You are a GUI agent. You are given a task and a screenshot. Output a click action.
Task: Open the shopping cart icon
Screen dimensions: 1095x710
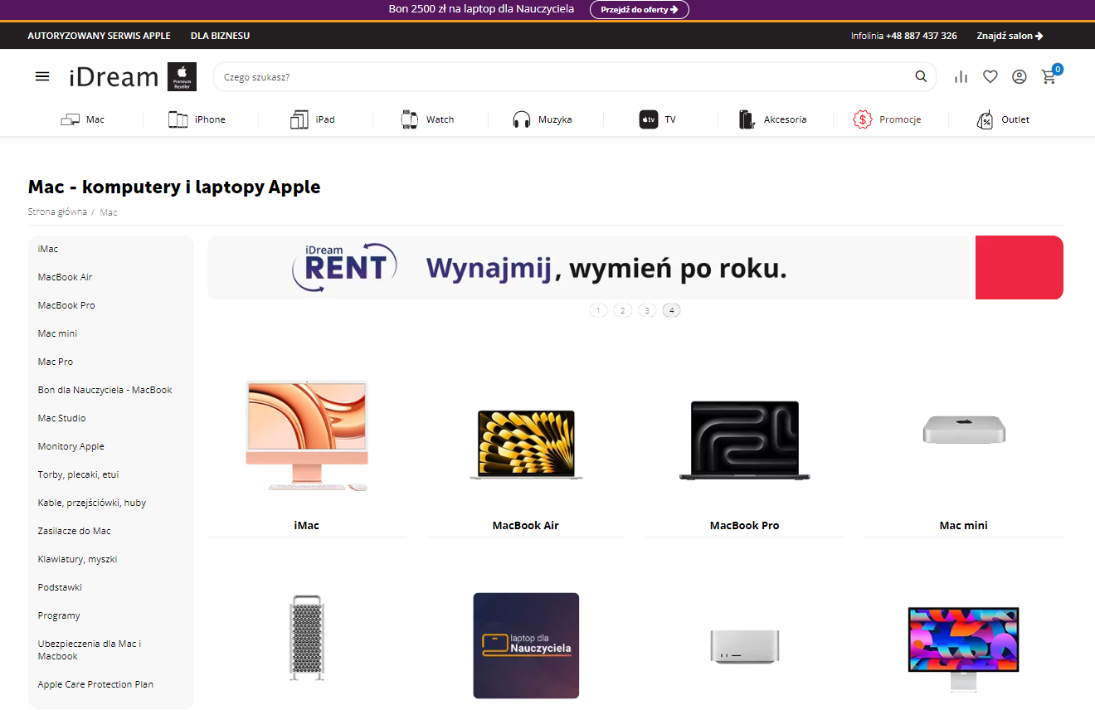(1049, 76)
